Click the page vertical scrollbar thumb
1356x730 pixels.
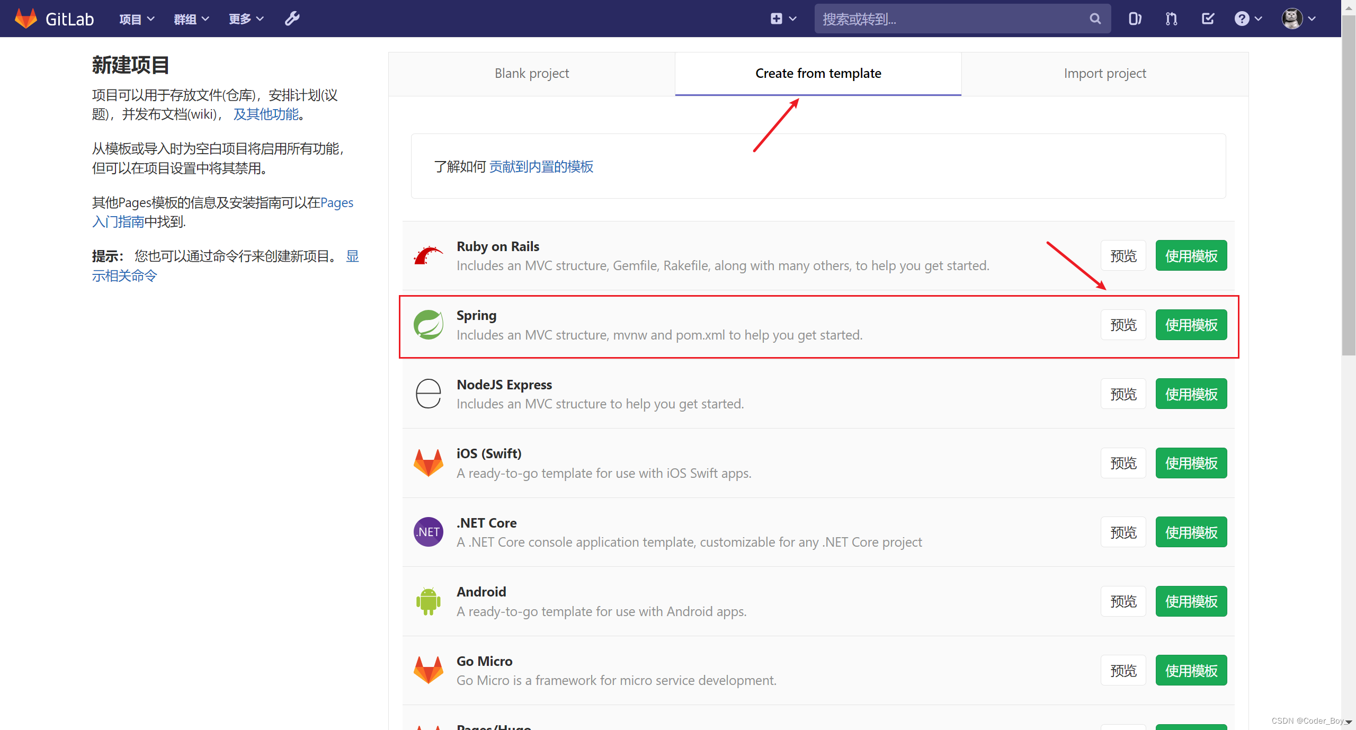coord(1348,185)
